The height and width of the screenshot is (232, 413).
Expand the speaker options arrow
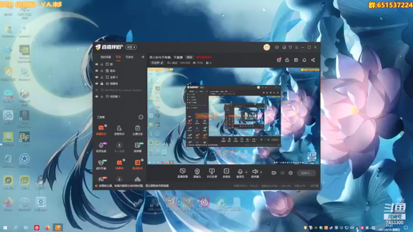[261, 172]
